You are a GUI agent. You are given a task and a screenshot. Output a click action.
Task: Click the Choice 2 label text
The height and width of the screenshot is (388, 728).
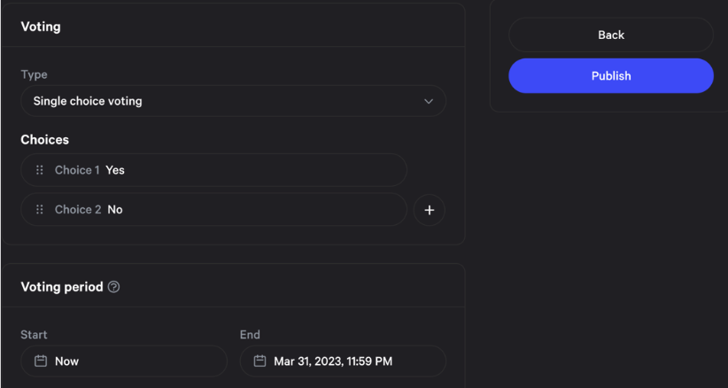coord(78,210)
